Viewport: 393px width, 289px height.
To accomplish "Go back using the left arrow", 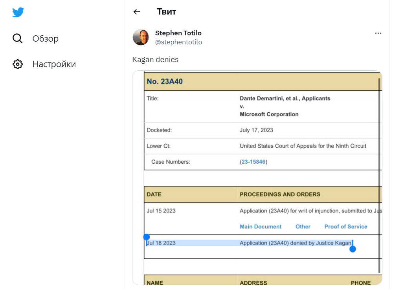I will point(137,12).
